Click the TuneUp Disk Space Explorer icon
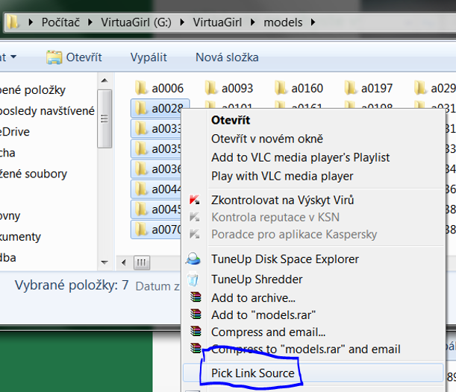This screenshot has height=392, width=456. tap(193, 259)
